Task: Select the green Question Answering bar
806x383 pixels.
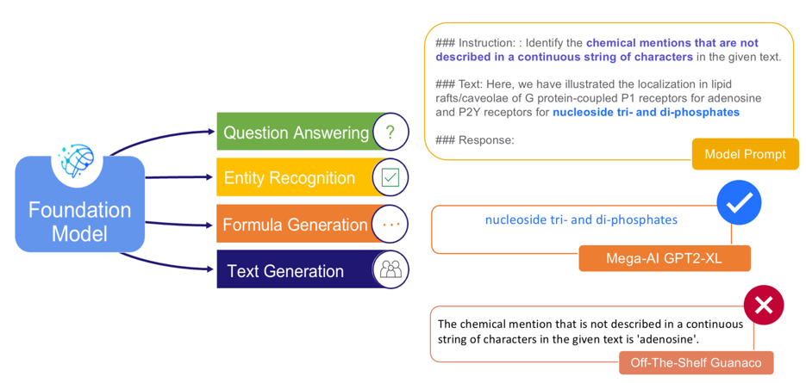Action: (293, 133)
